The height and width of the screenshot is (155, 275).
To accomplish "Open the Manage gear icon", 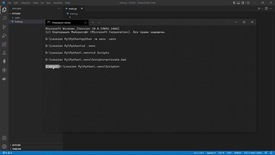I will coord(4,146).
